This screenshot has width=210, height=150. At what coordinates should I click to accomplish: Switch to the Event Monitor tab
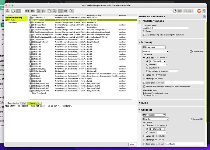[14, 103]
